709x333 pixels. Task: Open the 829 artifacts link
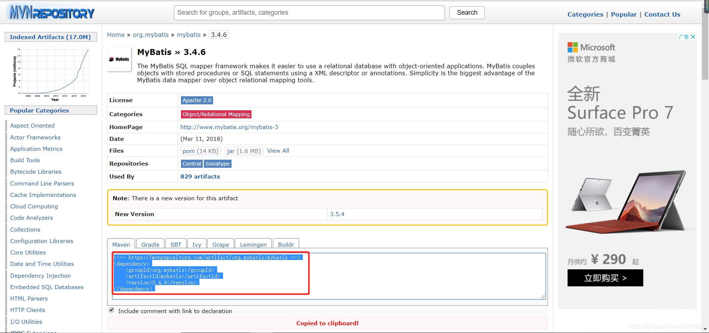[200, 177]
